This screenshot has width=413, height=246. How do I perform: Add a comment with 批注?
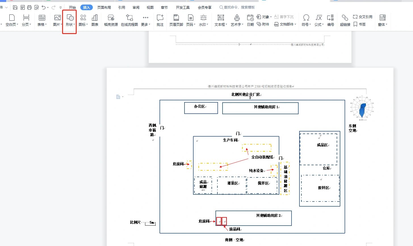tap(160, 20)
